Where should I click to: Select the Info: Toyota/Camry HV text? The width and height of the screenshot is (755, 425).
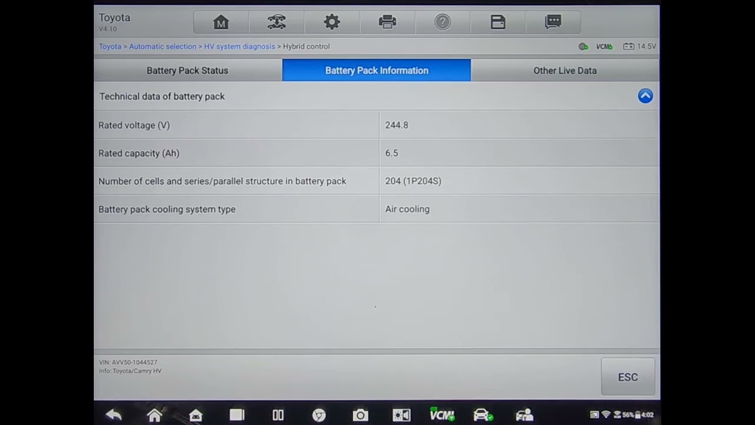pos(130,371)
